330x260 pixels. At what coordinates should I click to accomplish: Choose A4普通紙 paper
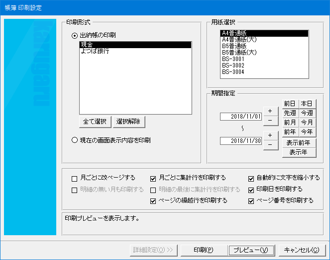point(264,33)
